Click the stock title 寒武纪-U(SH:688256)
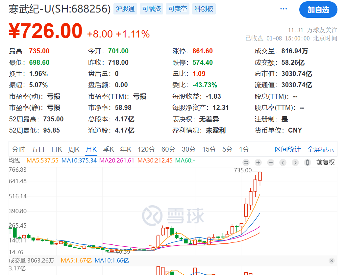The height and width of the screenshot is (275, 346). tap(60, 9)
